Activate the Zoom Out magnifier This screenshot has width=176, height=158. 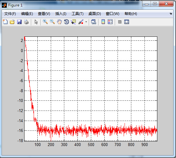pos(52,22)
